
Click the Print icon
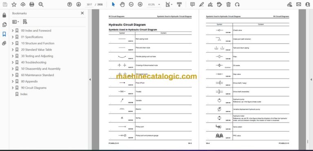pyautogui.click(x=32, y=4)
